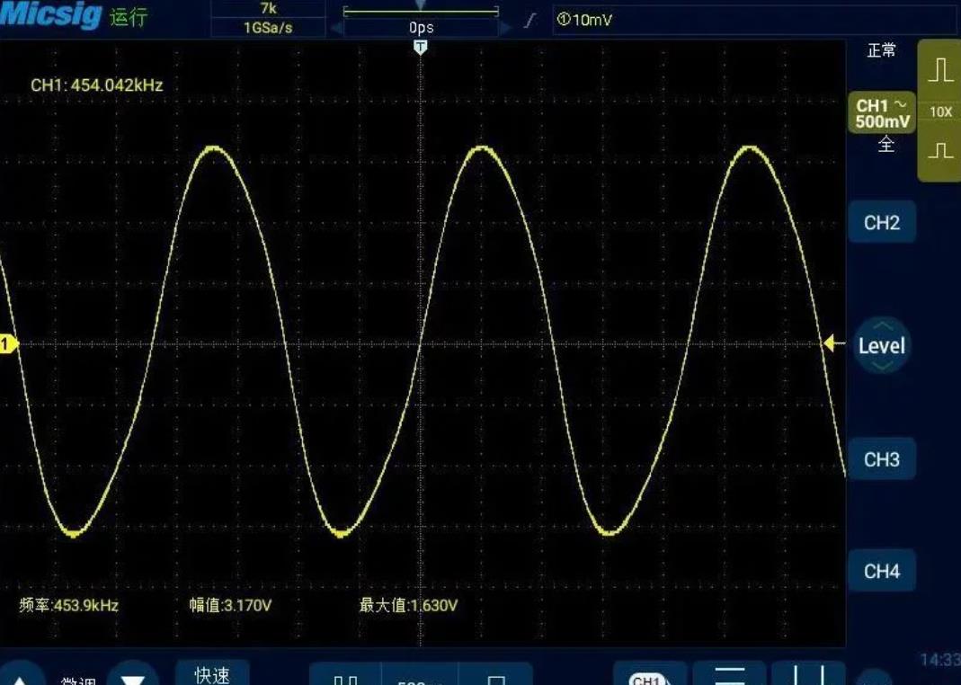Tap the Level trigger control
This screenshot has width=961, height=685.
[x=881, y=345]
